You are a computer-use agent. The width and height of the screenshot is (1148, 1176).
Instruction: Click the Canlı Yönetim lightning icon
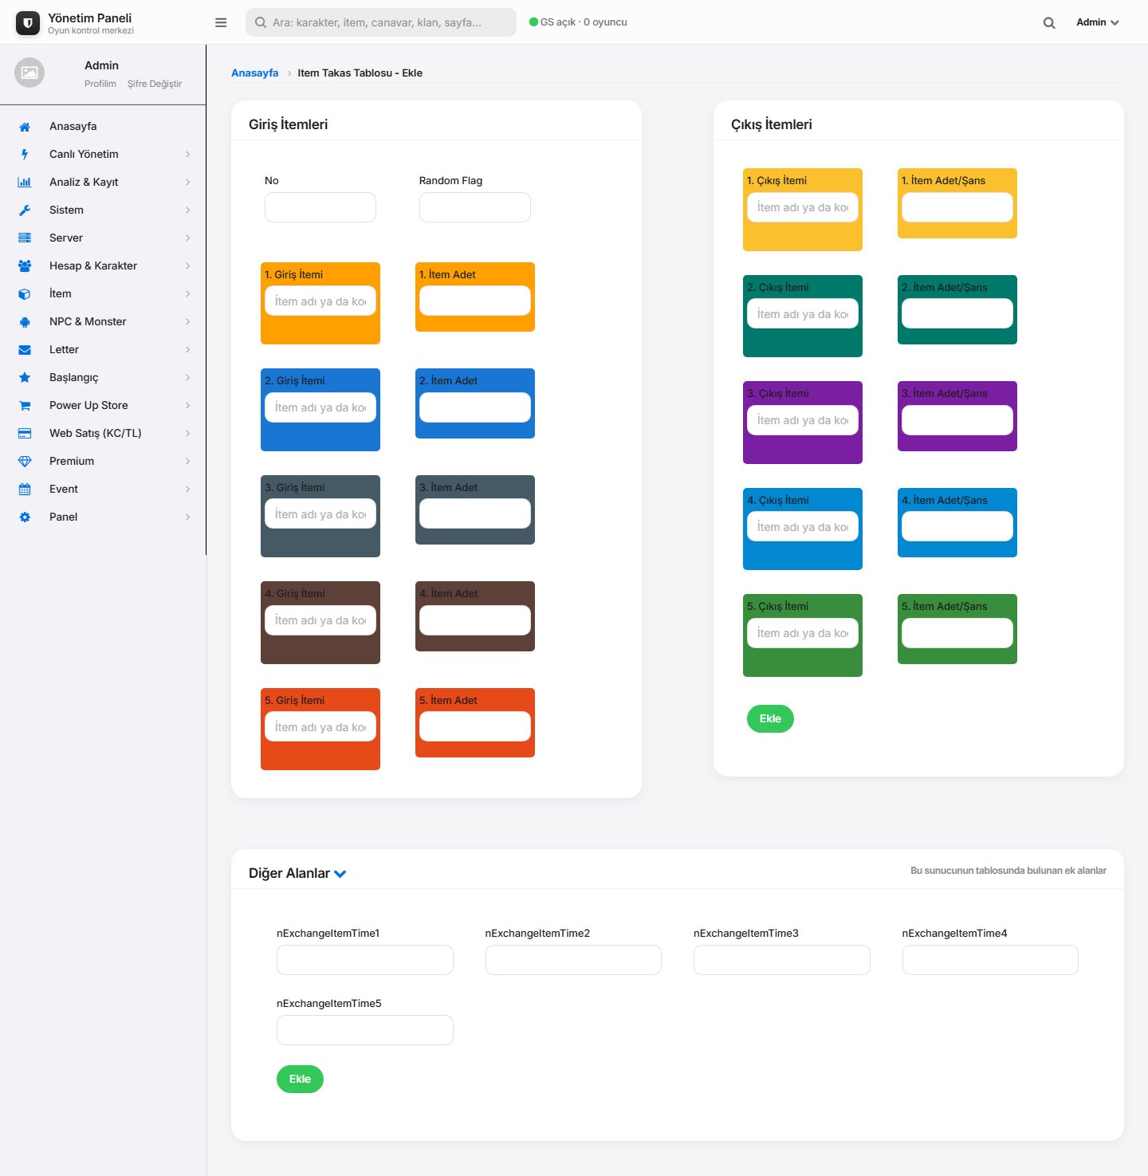[25, 155]
